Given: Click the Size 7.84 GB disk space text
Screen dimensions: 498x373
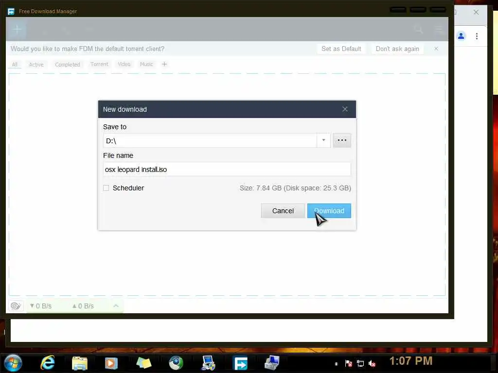Looking at the screenshot, I should pos(295,188).
